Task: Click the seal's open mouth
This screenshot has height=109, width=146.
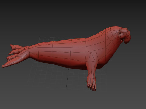Action: (122, 40)
